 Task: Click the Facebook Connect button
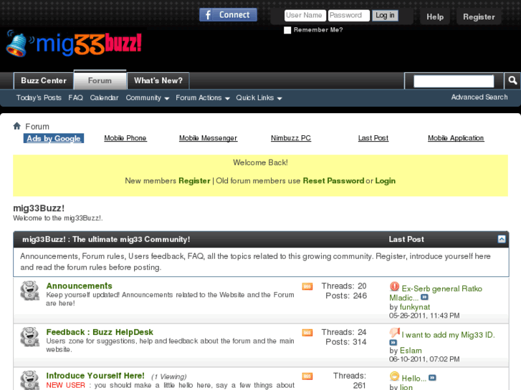pyautogui.click(x=228, y=15)
